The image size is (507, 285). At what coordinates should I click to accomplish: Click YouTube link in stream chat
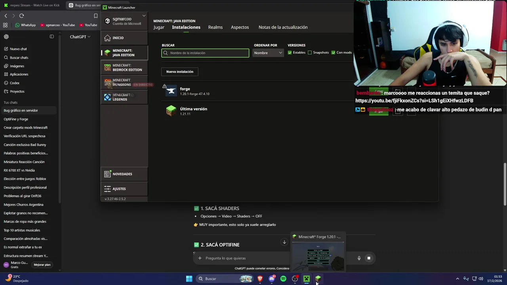click(x=414, y=101)
